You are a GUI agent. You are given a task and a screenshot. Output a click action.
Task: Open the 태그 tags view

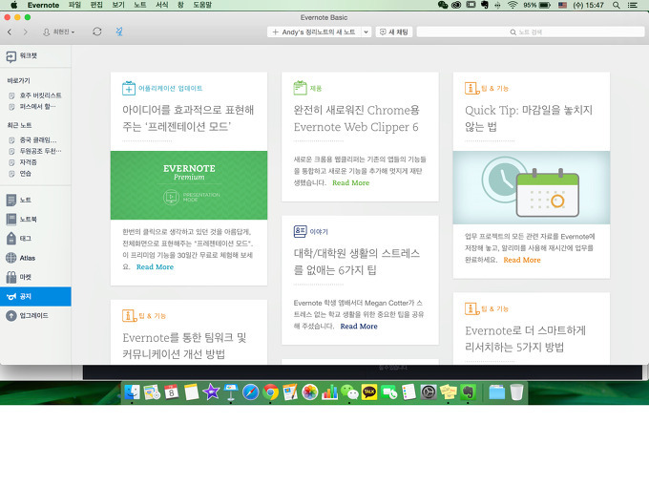coord(19,239)
